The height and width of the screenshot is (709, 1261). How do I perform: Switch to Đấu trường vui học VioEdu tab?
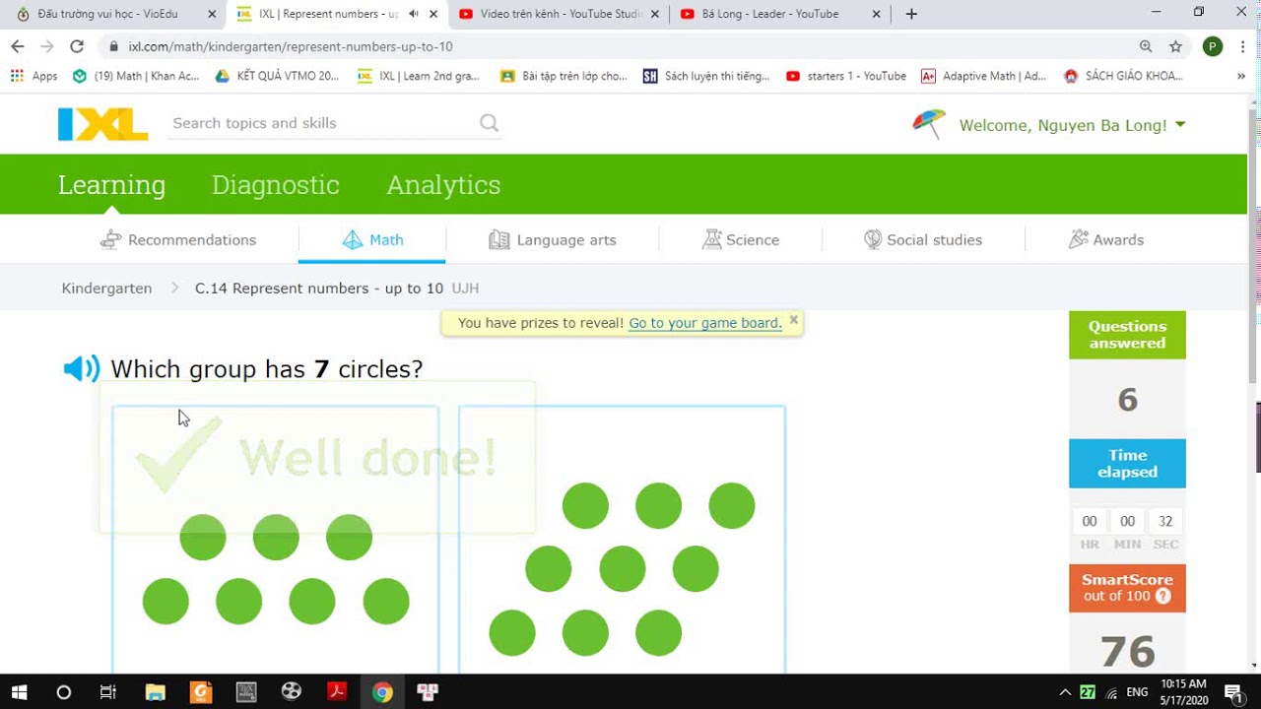113,14
